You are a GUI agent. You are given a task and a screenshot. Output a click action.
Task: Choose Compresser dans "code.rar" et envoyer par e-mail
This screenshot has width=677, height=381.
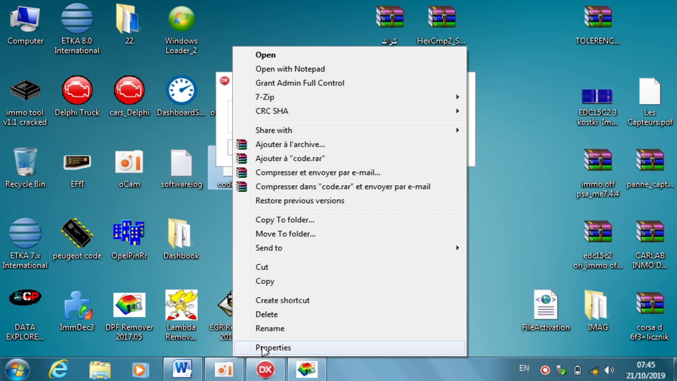point(350,186)
